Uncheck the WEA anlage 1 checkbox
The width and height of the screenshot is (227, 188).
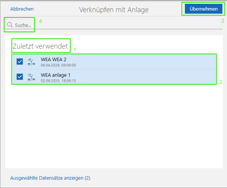click(x=20, y=77)
